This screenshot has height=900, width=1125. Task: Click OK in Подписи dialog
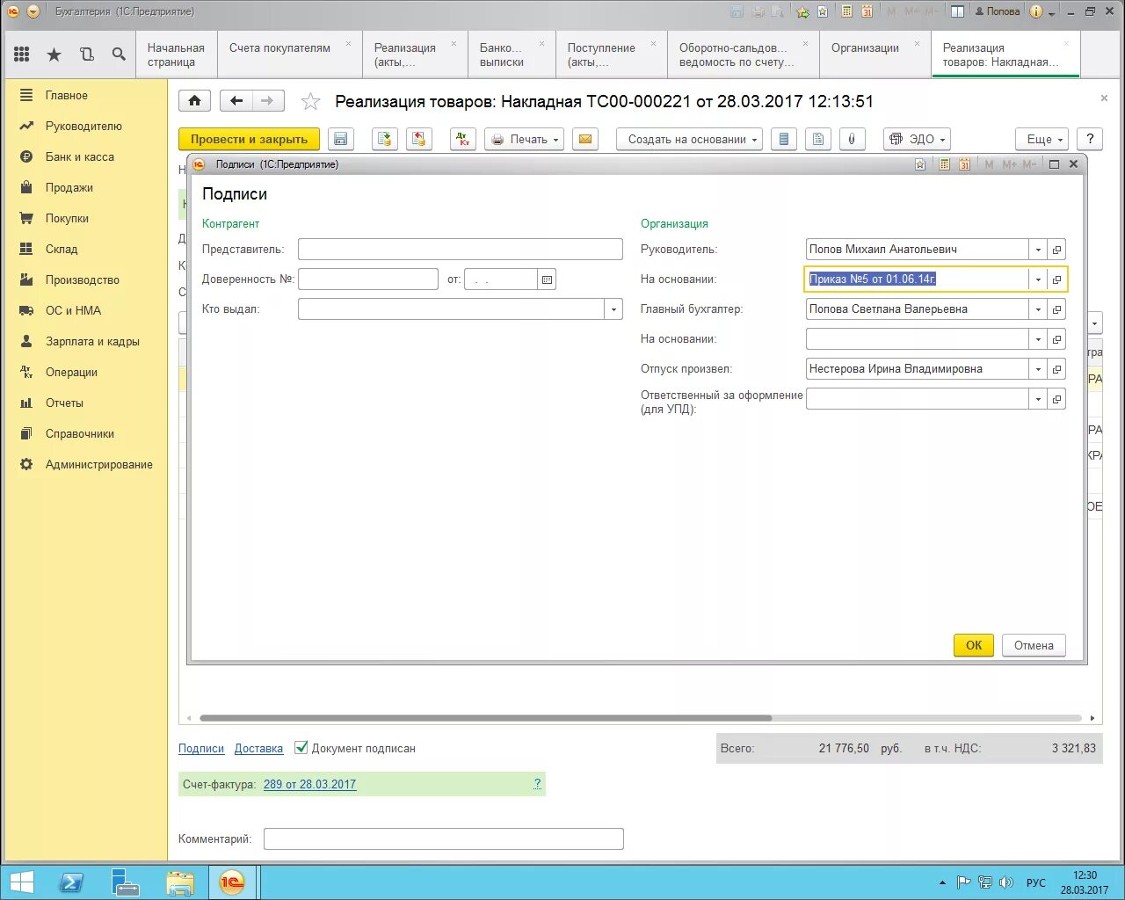(x=974, y=645)
